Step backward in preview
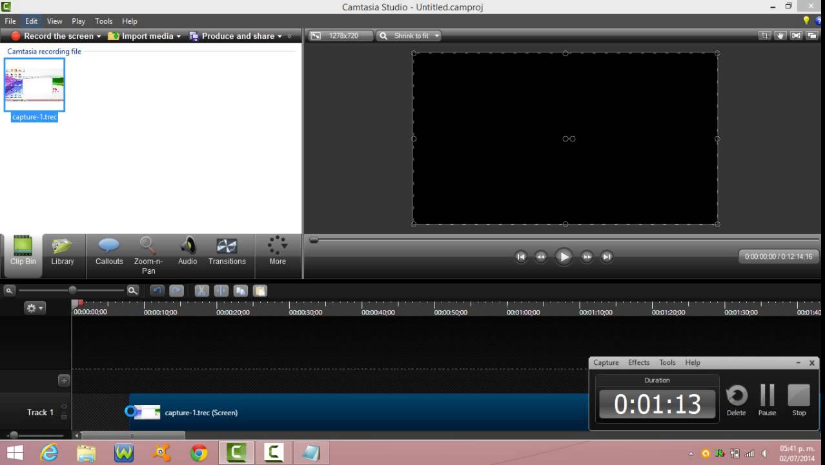 541,256
